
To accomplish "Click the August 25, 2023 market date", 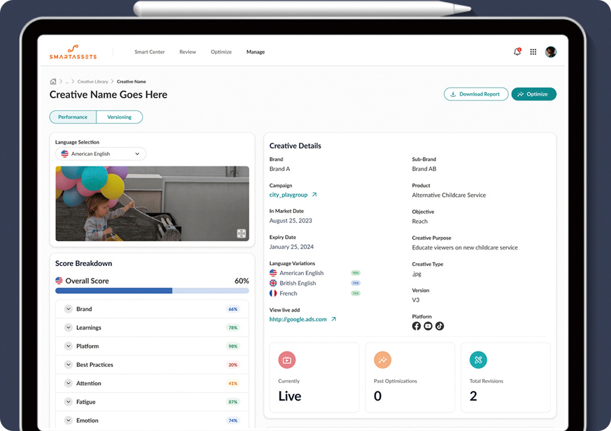I will [x=291, y=220].
